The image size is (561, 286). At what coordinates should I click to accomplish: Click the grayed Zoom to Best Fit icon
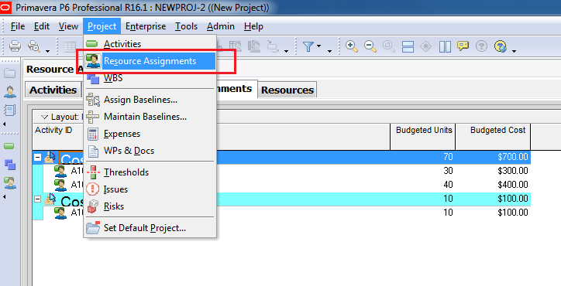389,46
